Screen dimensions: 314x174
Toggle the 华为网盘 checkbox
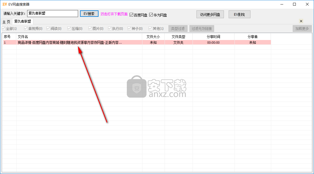click(158, 15)
